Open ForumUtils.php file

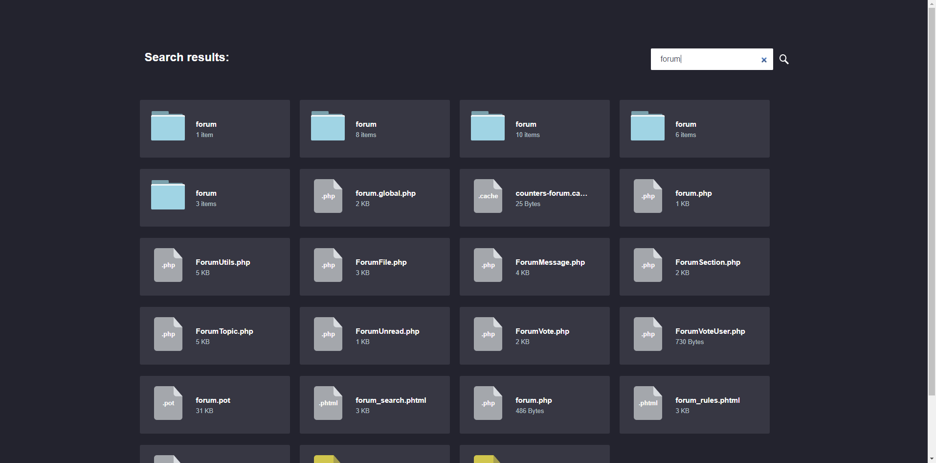(x=215, y=267)
